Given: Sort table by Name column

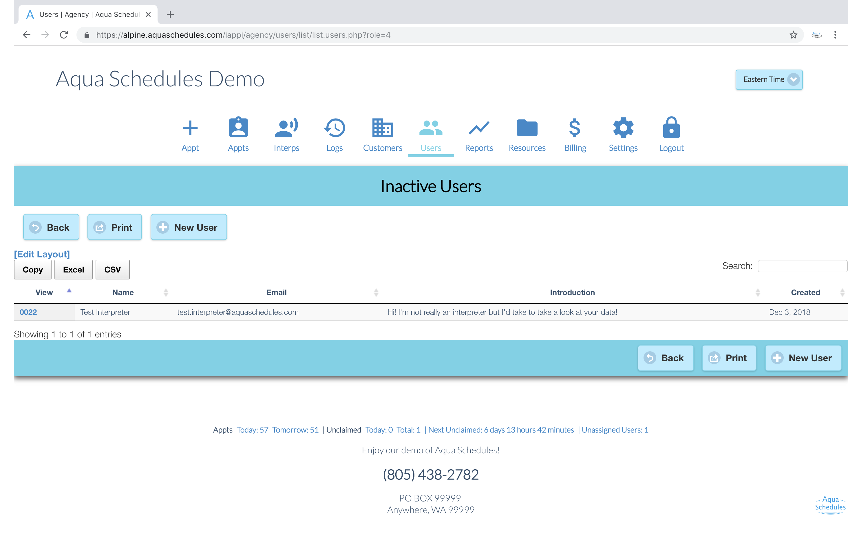Looking at the screenshot, I should 123,292.
